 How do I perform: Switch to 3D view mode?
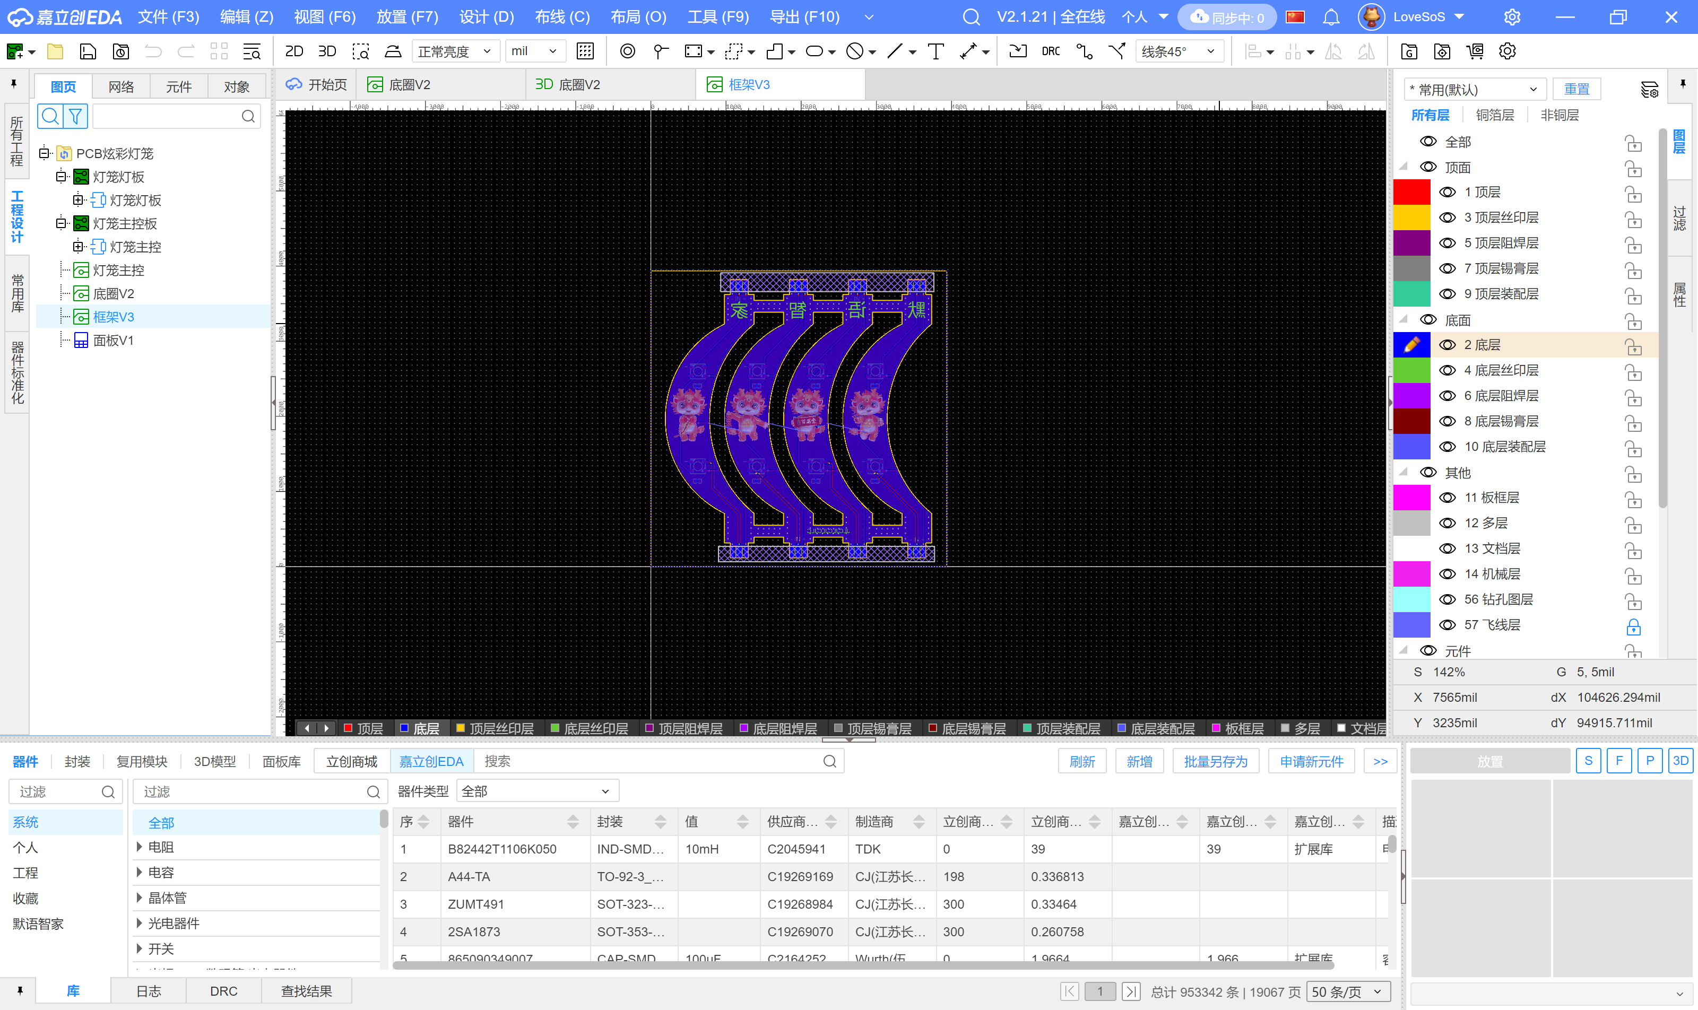coord(327,51)
